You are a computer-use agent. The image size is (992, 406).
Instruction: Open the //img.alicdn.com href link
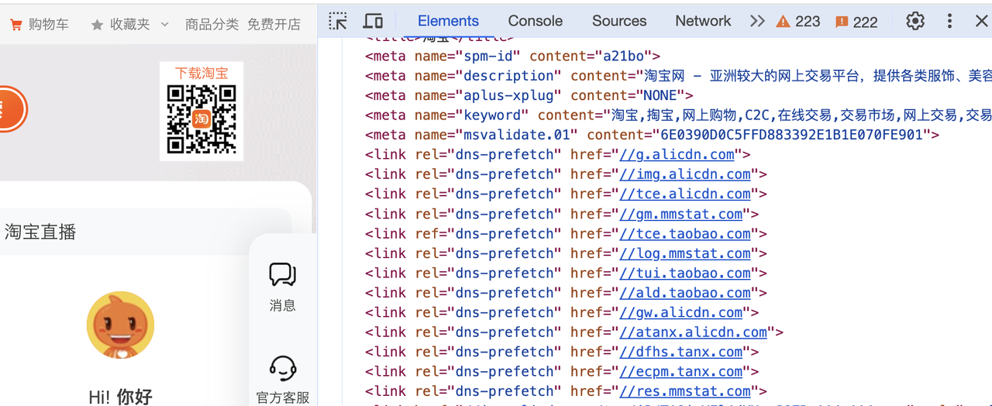(x=685, y=174)
